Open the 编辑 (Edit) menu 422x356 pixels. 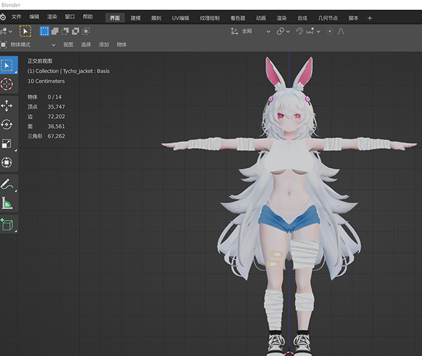click(34, 17)
